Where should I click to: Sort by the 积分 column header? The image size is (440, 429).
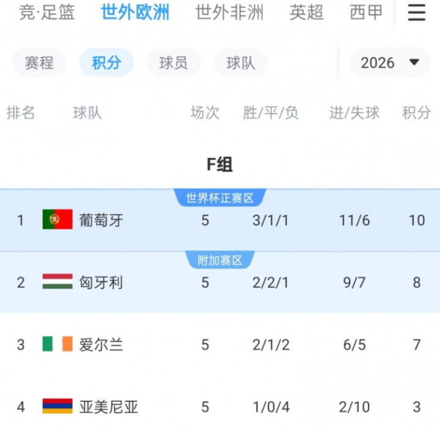(416, 113)
